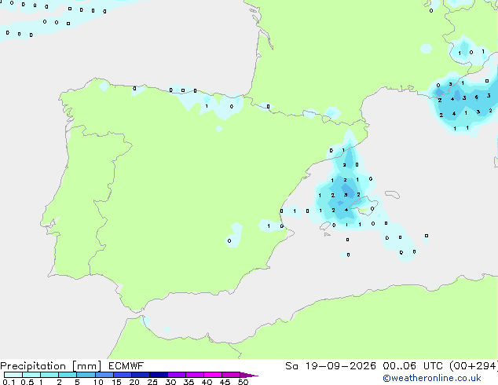Select the forecast date 19-09-2026 text
Image resolution: width=498 pixels, height=385 pixels.
(x=340, y=366)
